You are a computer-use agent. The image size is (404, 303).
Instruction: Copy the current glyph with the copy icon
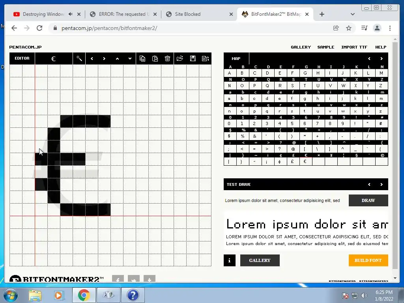point(142,58)
